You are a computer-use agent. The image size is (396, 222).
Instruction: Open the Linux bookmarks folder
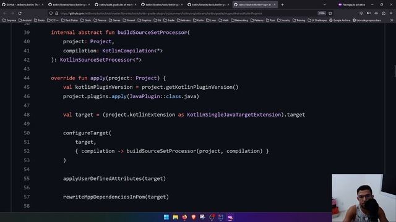[x=211, y=20]
